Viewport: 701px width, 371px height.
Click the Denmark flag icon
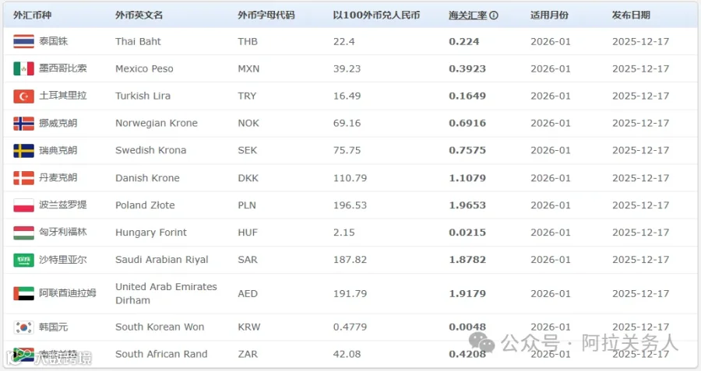click(23, 177)
